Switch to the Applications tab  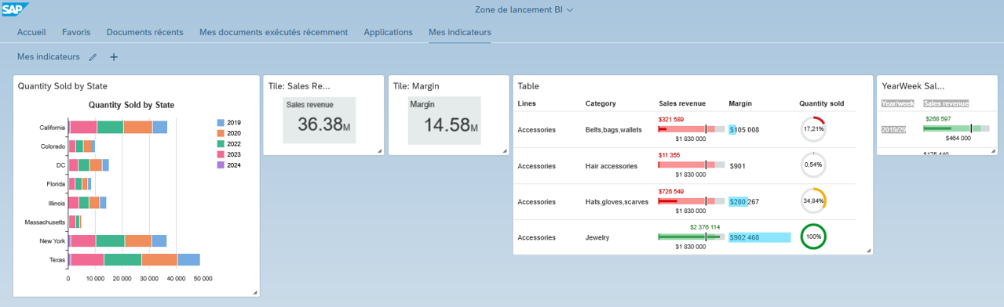(x=388, y=32)
